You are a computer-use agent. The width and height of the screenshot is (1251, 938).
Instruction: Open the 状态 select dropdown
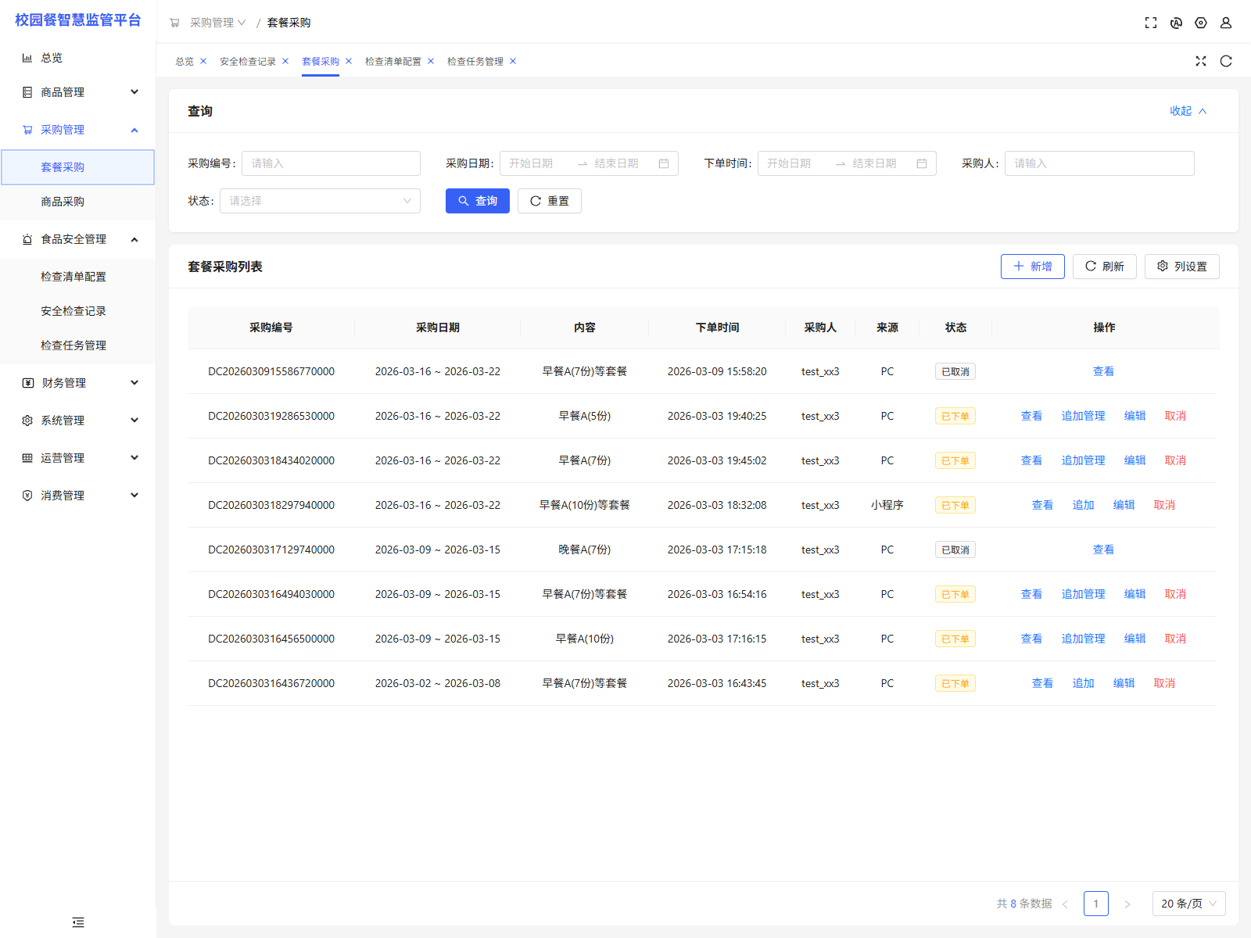point(320,201)
